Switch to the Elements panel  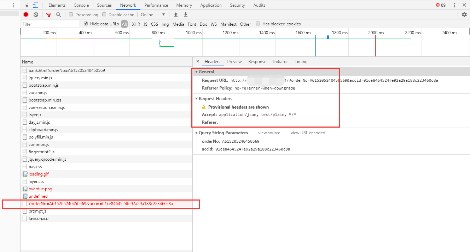tap(57, 5)
